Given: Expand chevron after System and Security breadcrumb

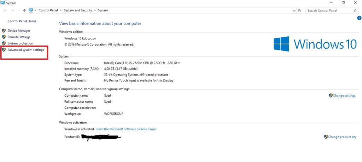Looking at the screenshot, I should click(x=95, y=10).
